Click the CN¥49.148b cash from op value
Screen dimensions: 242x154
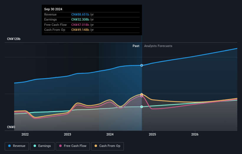[x=80, y=30]
